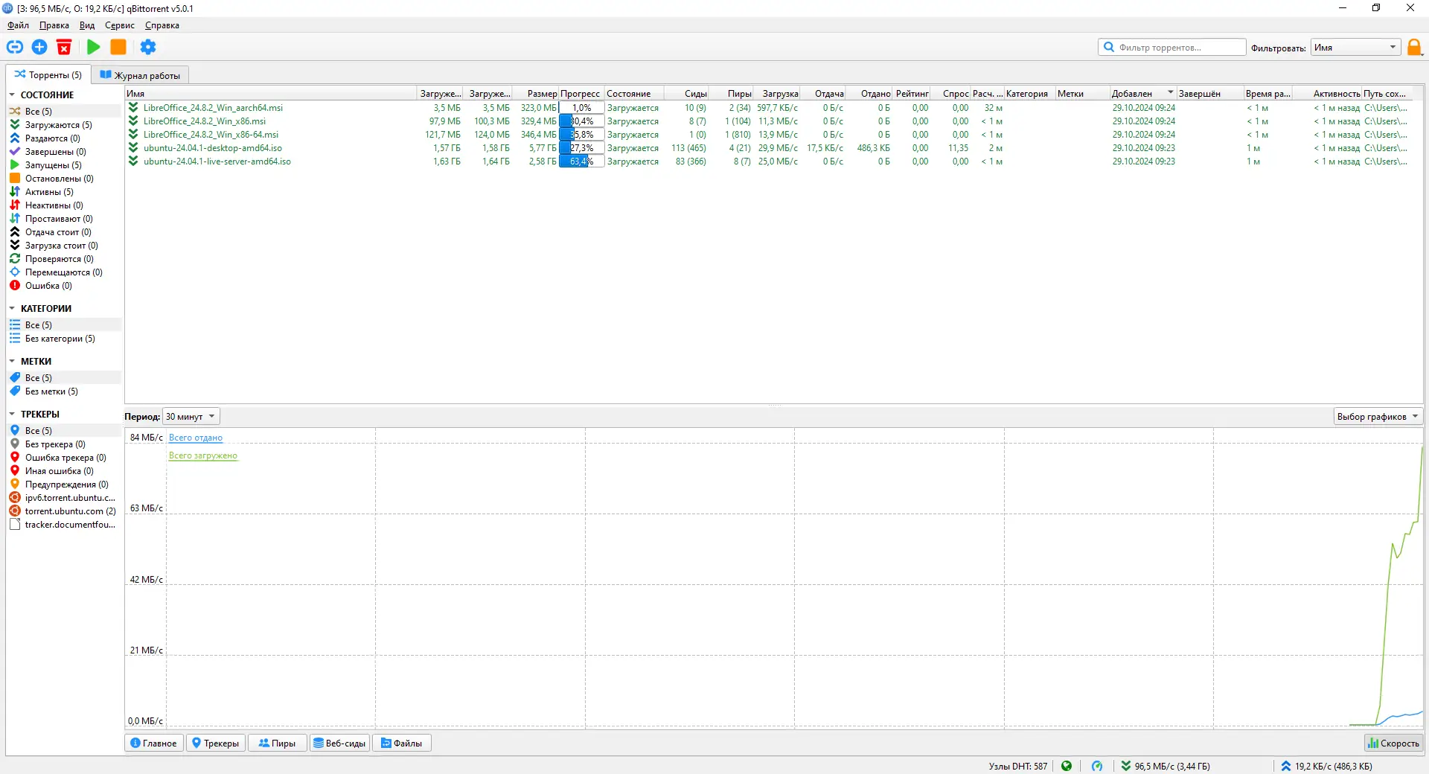The image size is (1429, 774).
Task: Click the Узлы DHT: 587 status text
Action: (1017, 766)
